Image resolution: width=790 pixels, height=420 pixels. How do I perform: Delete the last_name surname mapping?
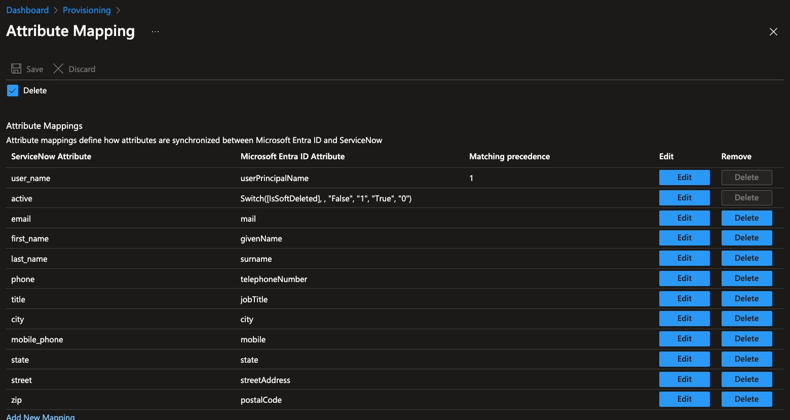click(x=746, y=258)
